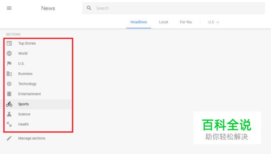Click the U.S. flag icon
The width and height of the screenshot is (271, 154).
click(9, 64)
